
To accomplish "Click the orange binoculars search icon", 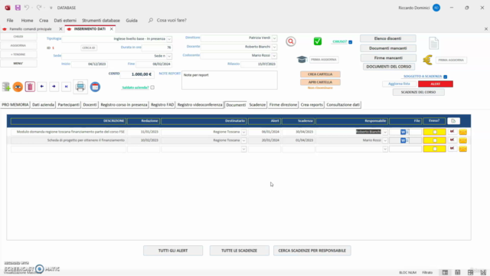I will click(18, 87).
